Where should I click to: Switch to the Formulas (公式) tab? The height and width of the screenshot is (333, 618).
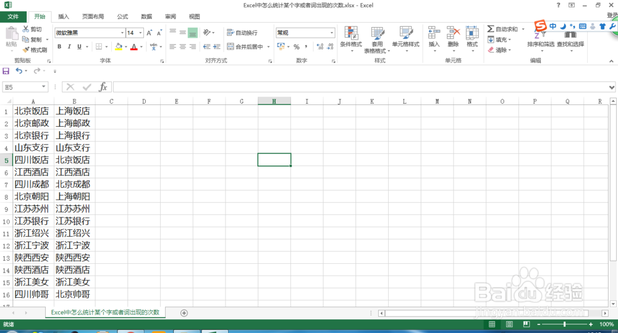click(122, 17)
